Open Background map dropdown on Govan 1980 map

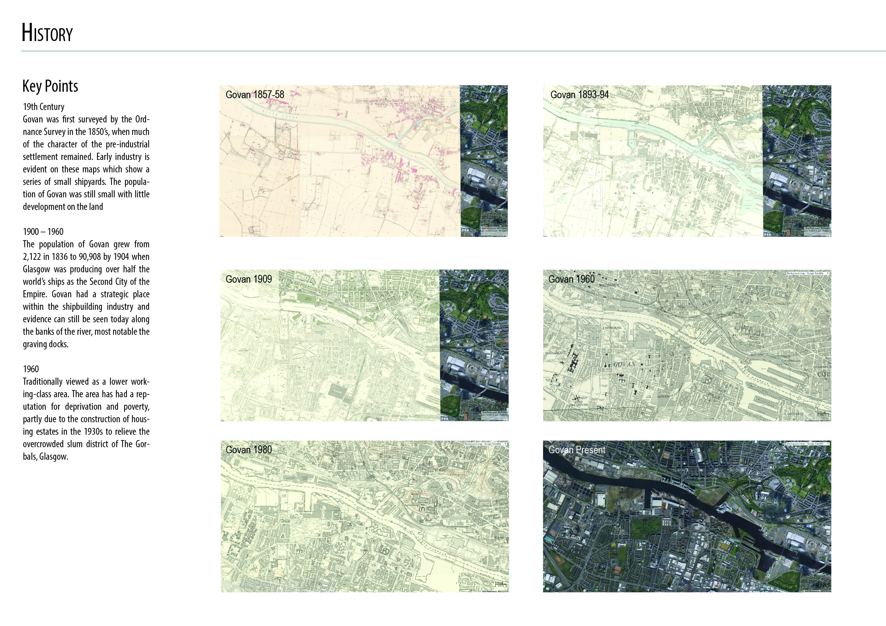coord(485,444)
